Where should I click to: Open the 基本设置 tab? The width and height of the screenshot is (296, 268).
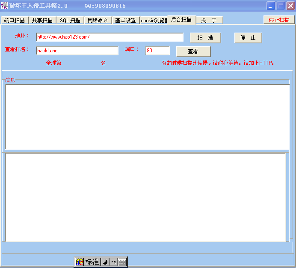pyautogui.click(x=125, y=20)
